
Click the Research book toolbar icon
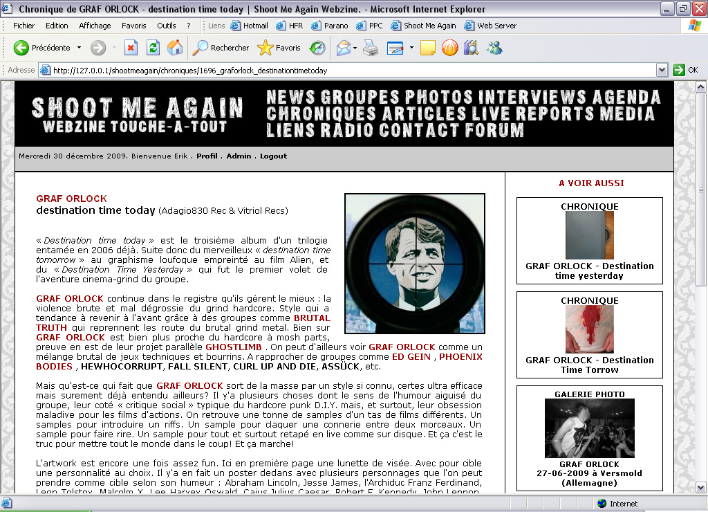(471, 48)
